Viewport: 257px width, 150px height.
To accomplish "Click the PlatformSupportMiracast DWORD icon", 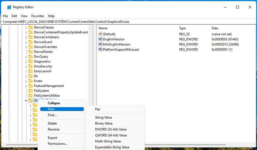I will click(100, 49).
